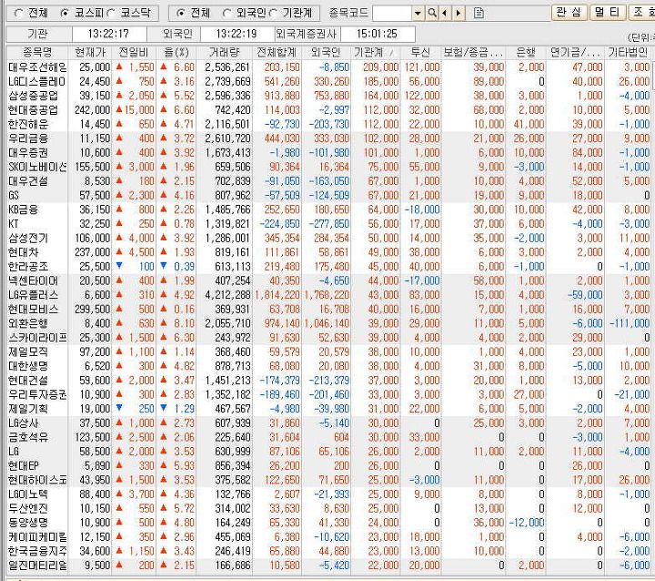Select the 전체 investor radio button
Image resolution: width=655 pixels, height=581 pixels.
[180, 14]
